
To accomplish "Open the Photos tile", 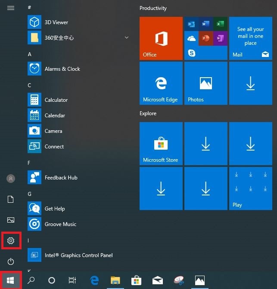I will 206,83.
